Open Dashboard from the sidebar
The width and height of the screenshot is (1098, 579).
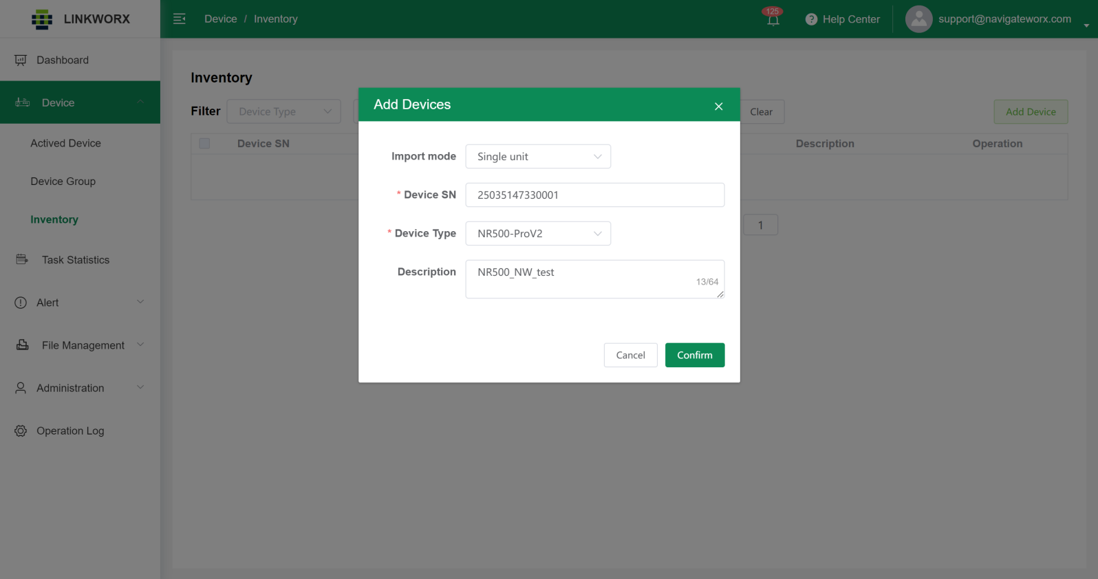point(63,60)
